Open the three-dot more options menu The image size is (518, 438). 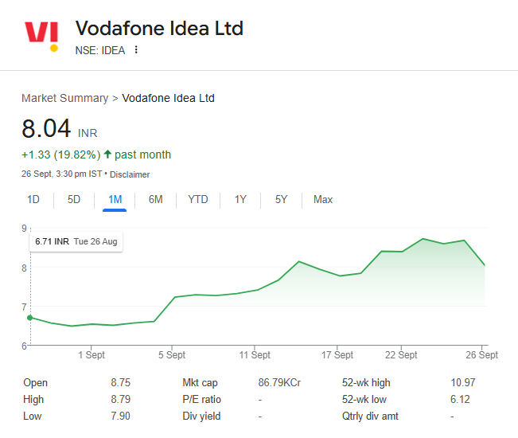136,50
